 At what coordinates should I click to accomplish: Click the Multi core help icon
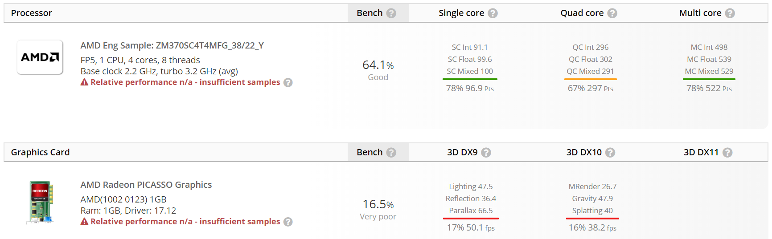[x=730, y=13]
